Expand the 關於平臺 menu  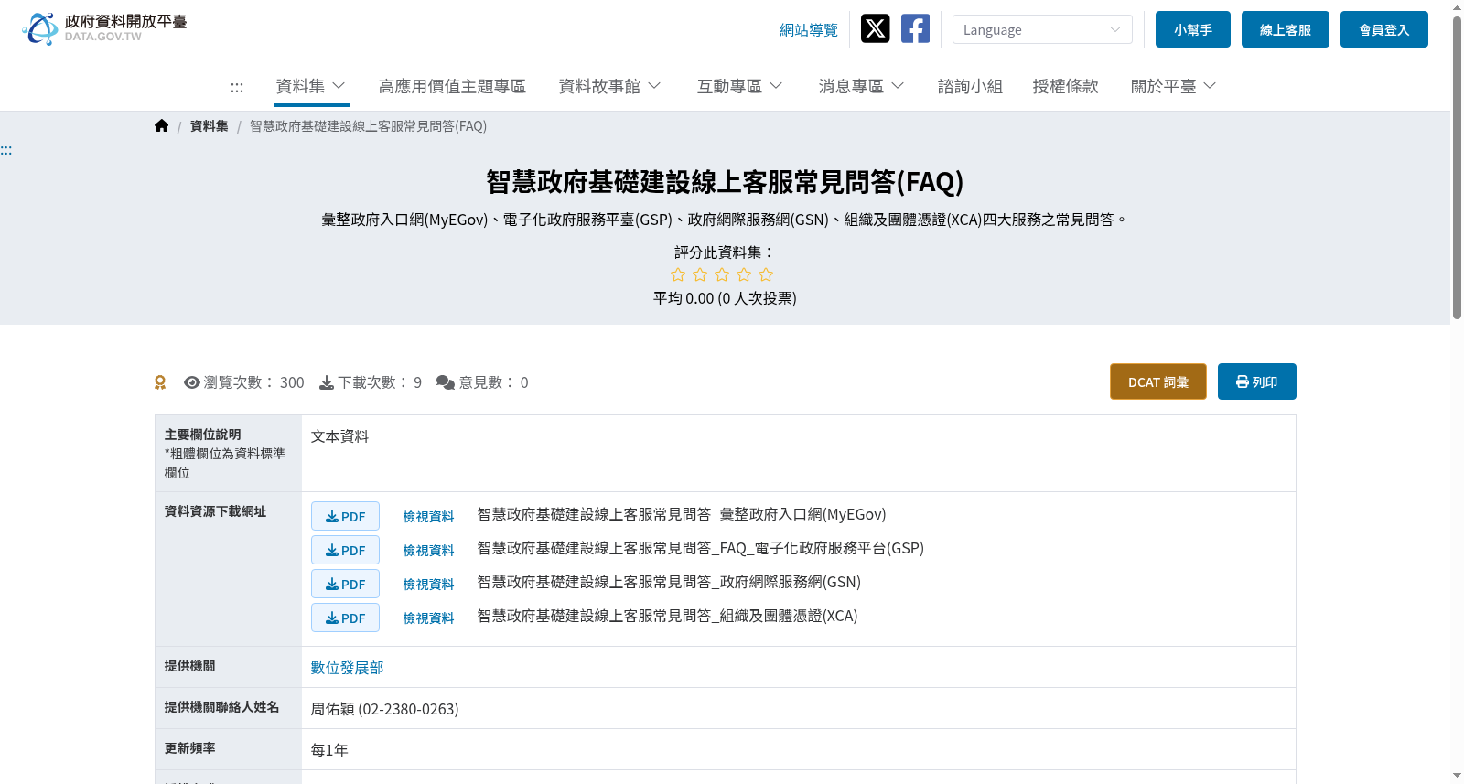tap(1174, 86)
